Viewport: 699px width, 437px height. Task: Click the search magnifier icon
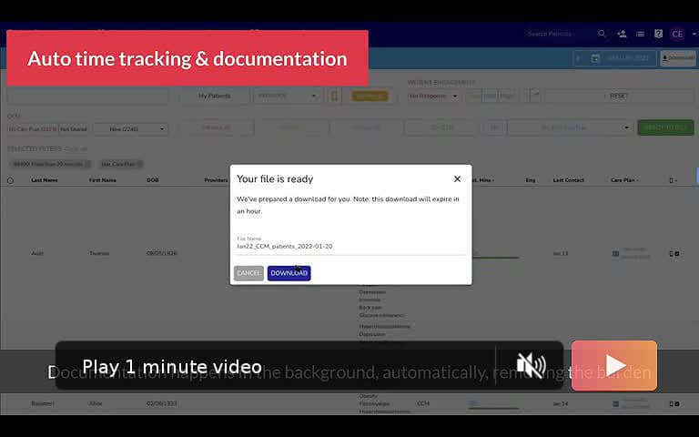602,34
